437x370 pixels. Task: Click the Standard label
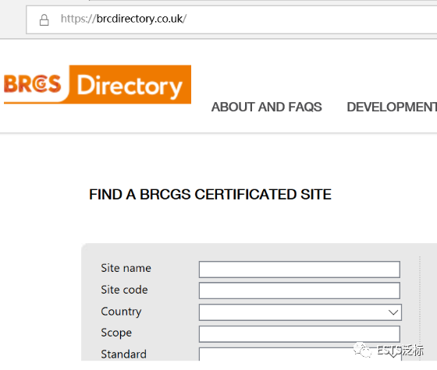124,354
